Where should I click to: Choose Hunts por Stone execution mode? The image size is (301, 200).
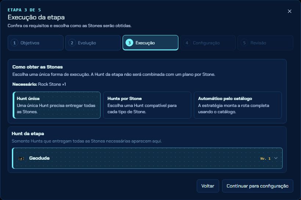coord(147,105)
